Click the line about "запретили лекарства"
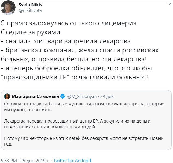Screen dimensions: 173x163 pos(66,42)
